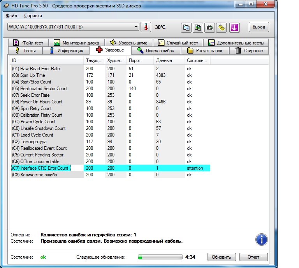Minimize the HD Tune Pro window
The image size is (299, 268).
[241, 4]
